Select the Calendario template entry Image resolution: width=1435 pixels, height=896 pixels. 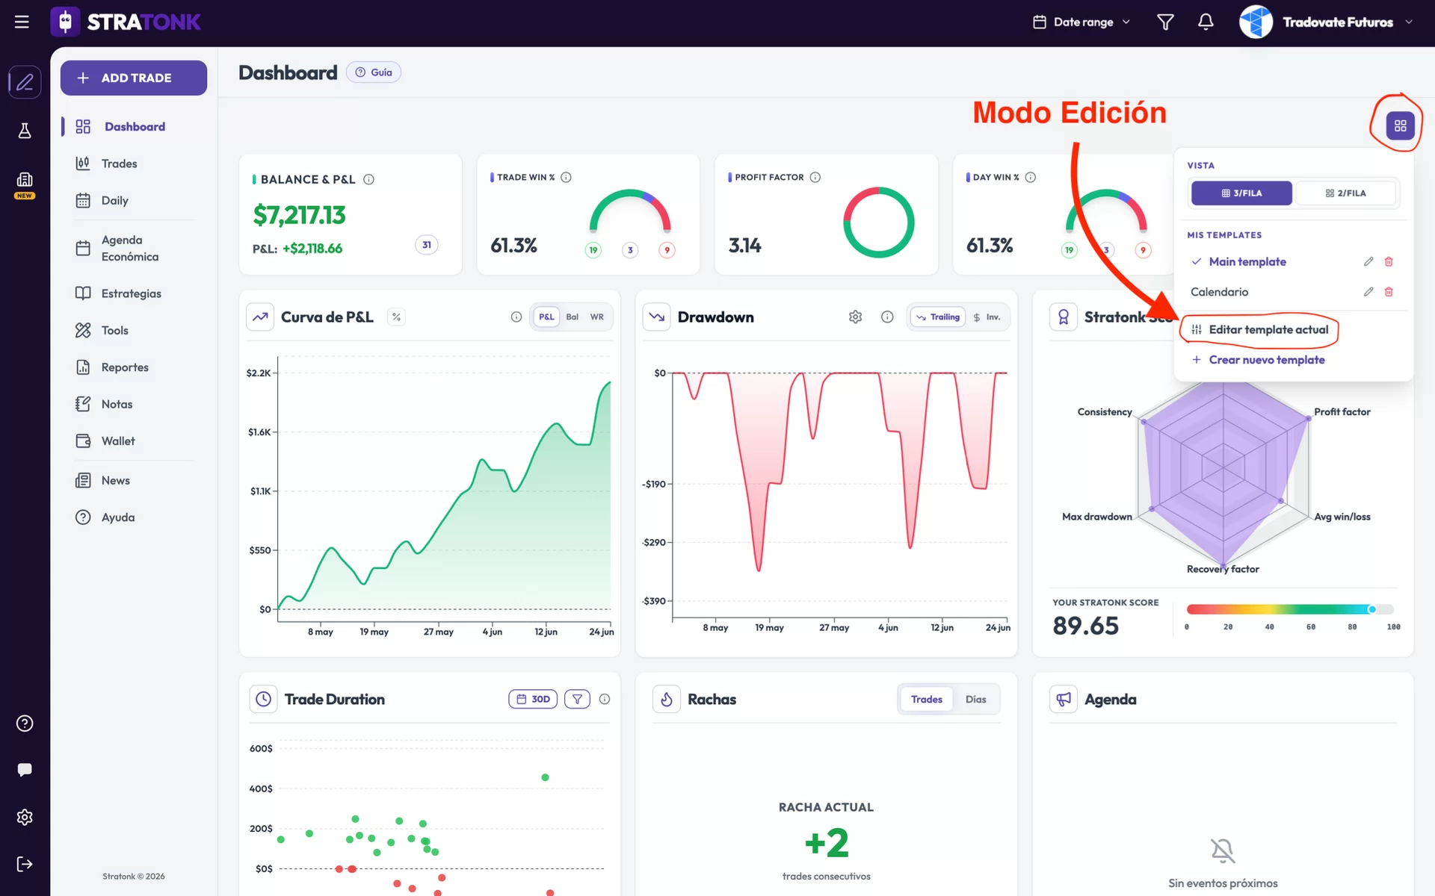[x=1219, y=292]
